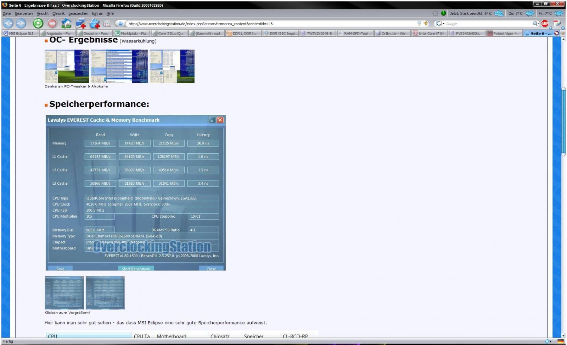Click the German flag icon in the status bar
Viewport: 567px width, 345px height.
point(561,341)
